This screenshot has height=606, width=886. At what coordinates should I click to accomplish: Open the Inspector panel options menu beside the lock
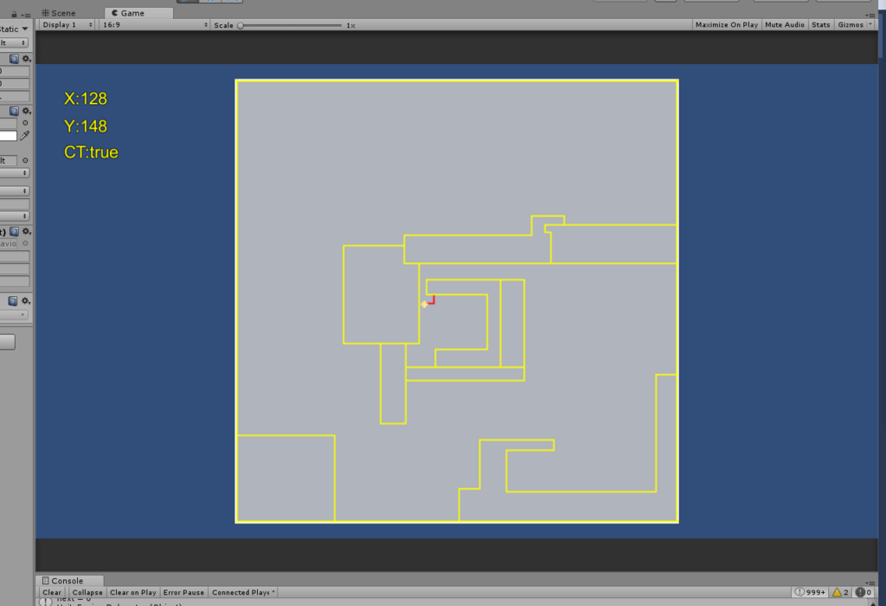[x=25, y=16]
